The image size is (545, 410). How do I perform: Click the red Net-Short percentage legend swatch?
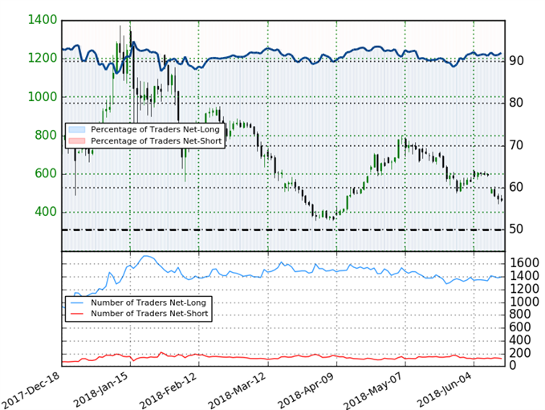(77, 140)
